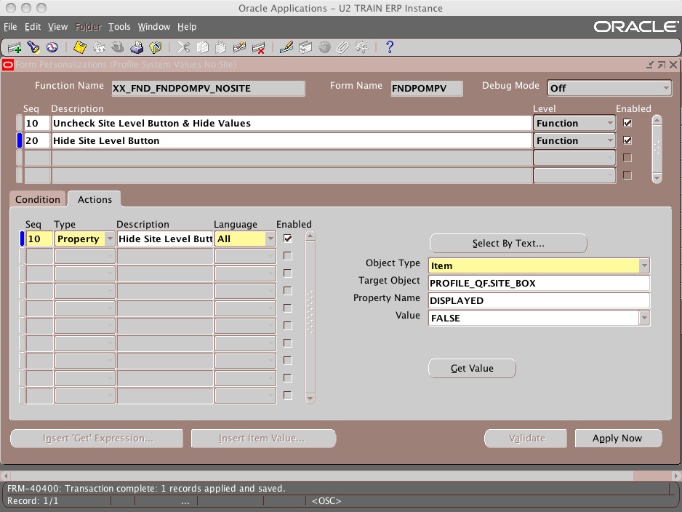Click Insert Item Value button
Screen dimensions: 682x512
[x=263, y=438]
